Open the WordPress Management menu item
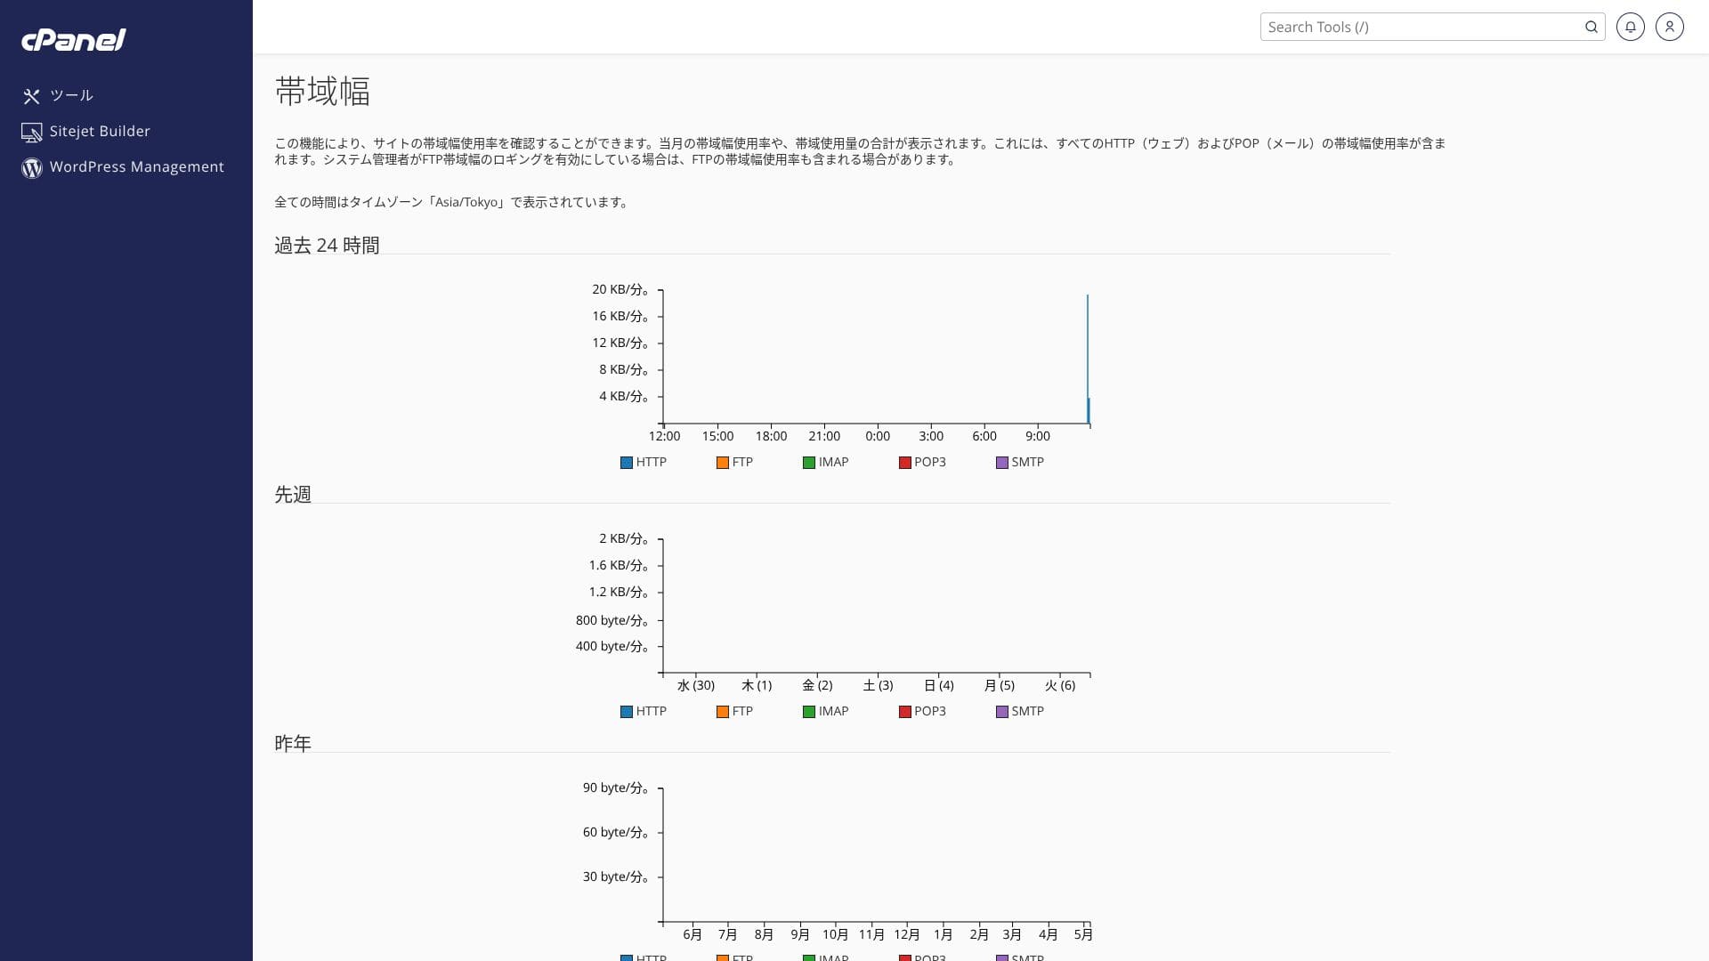The image size is (1709, 961). 136,167
